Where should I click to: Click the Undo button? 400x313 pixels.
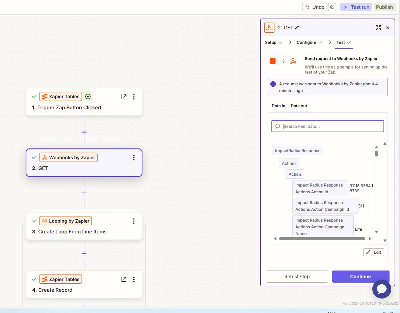point(315,7)
